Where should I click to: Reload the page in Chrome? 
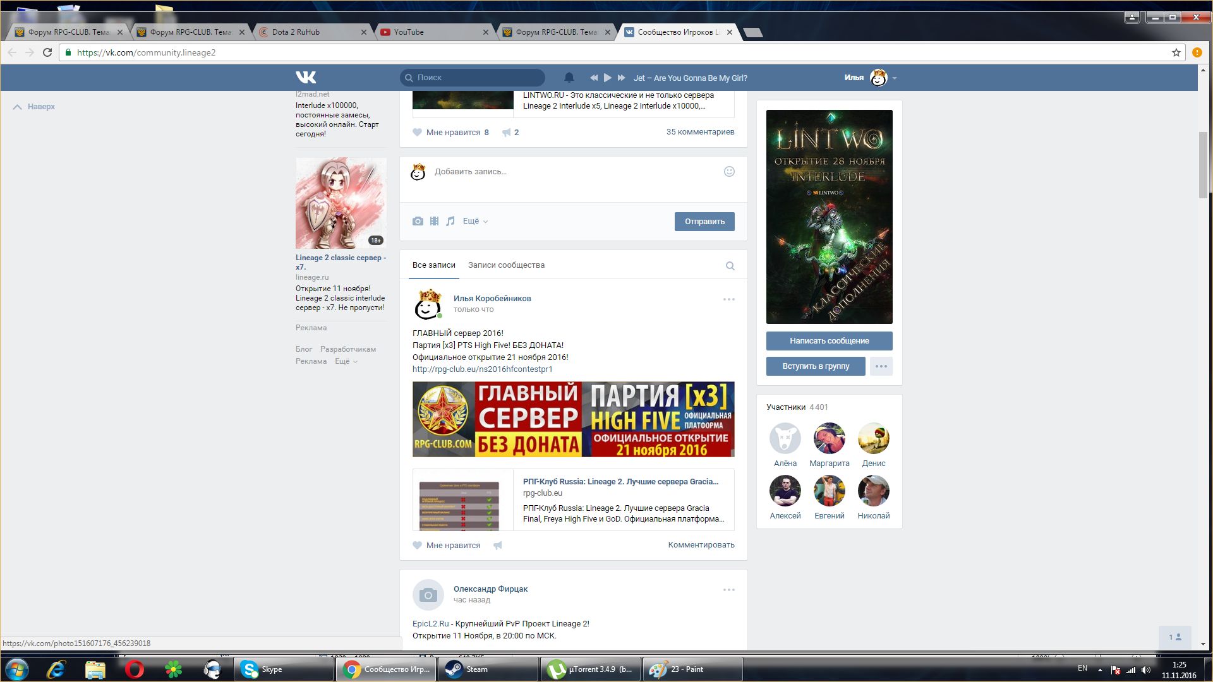point(47,52)
